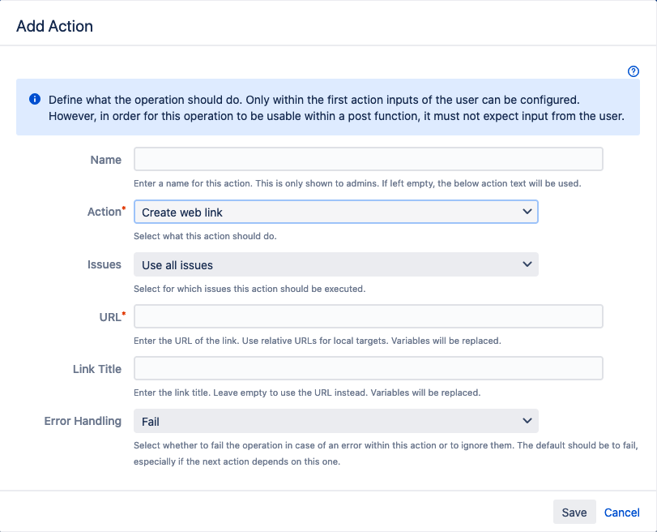Focus the Name text field

(x=368, y=159)
